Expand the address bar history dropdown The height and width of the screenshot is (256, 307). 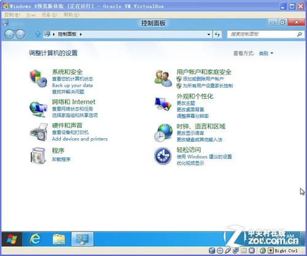tap(209, 34)
